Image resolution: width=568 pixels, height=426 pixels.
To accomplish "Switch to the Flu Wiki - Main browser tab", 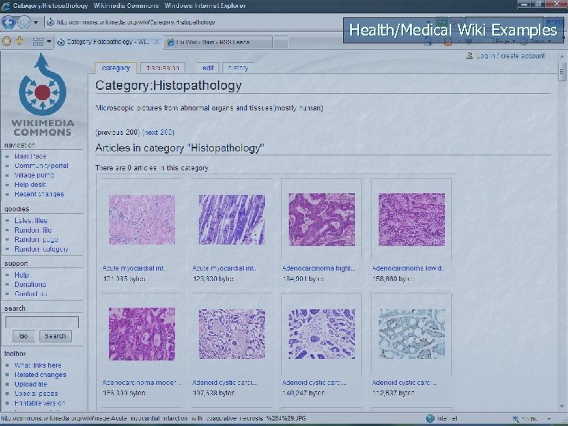I will [x=218, y=43].
